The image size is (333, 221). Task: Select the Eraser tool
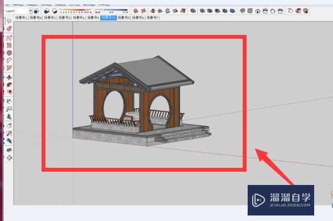point(9,29)
